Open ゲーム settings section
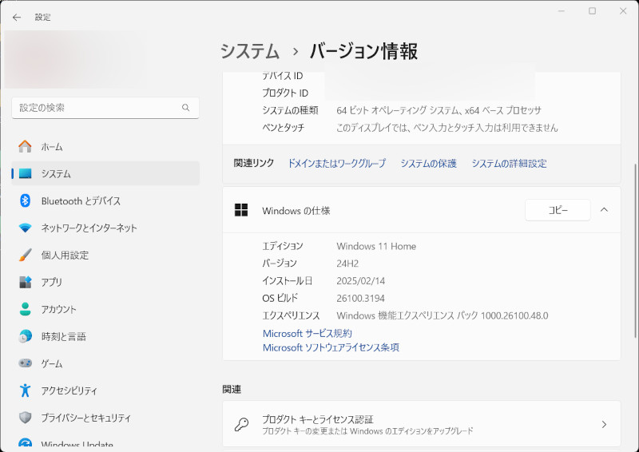The image size is (639, 452). [x=51, y=364]
